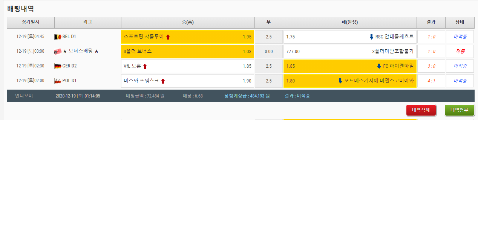Click the 2.5 draw cell in the BEL D1 row
The width and height of the screenshot is (478, 244).
pos(268,37)
